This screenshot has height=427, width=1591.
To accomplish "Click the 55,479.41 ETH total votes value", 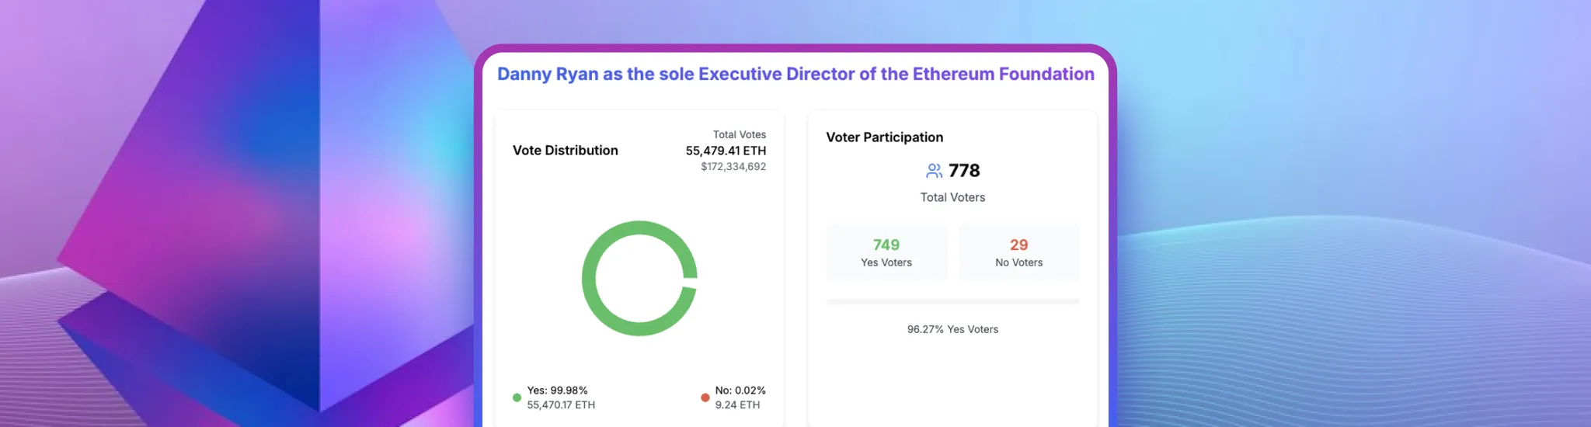I will click(726, 151).
